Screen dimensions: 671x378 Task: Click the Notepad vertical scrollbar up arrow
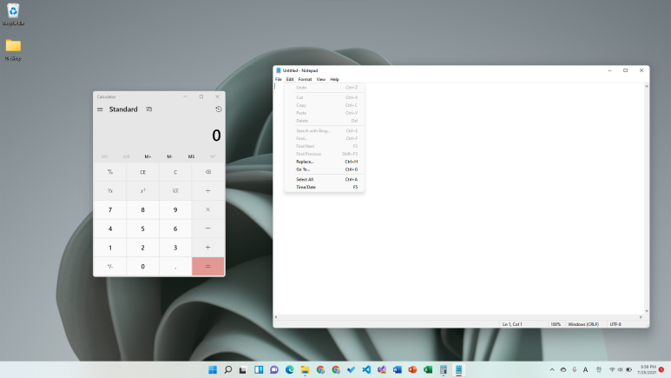point(647,86)
